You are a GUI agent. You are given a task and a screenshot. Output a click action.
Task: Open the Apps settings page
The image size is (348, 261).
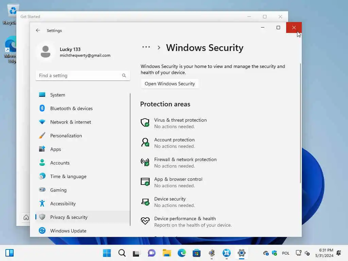pos(83,149)
